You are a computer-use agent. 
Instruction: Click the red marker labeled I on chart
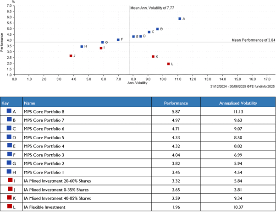101,48
